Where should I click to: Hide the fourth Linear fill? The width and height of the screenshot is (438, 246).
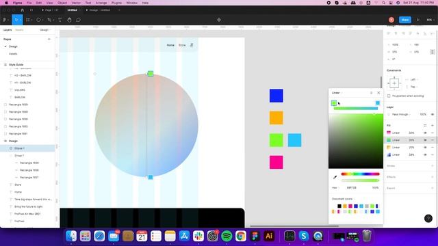tap(425, 154)
